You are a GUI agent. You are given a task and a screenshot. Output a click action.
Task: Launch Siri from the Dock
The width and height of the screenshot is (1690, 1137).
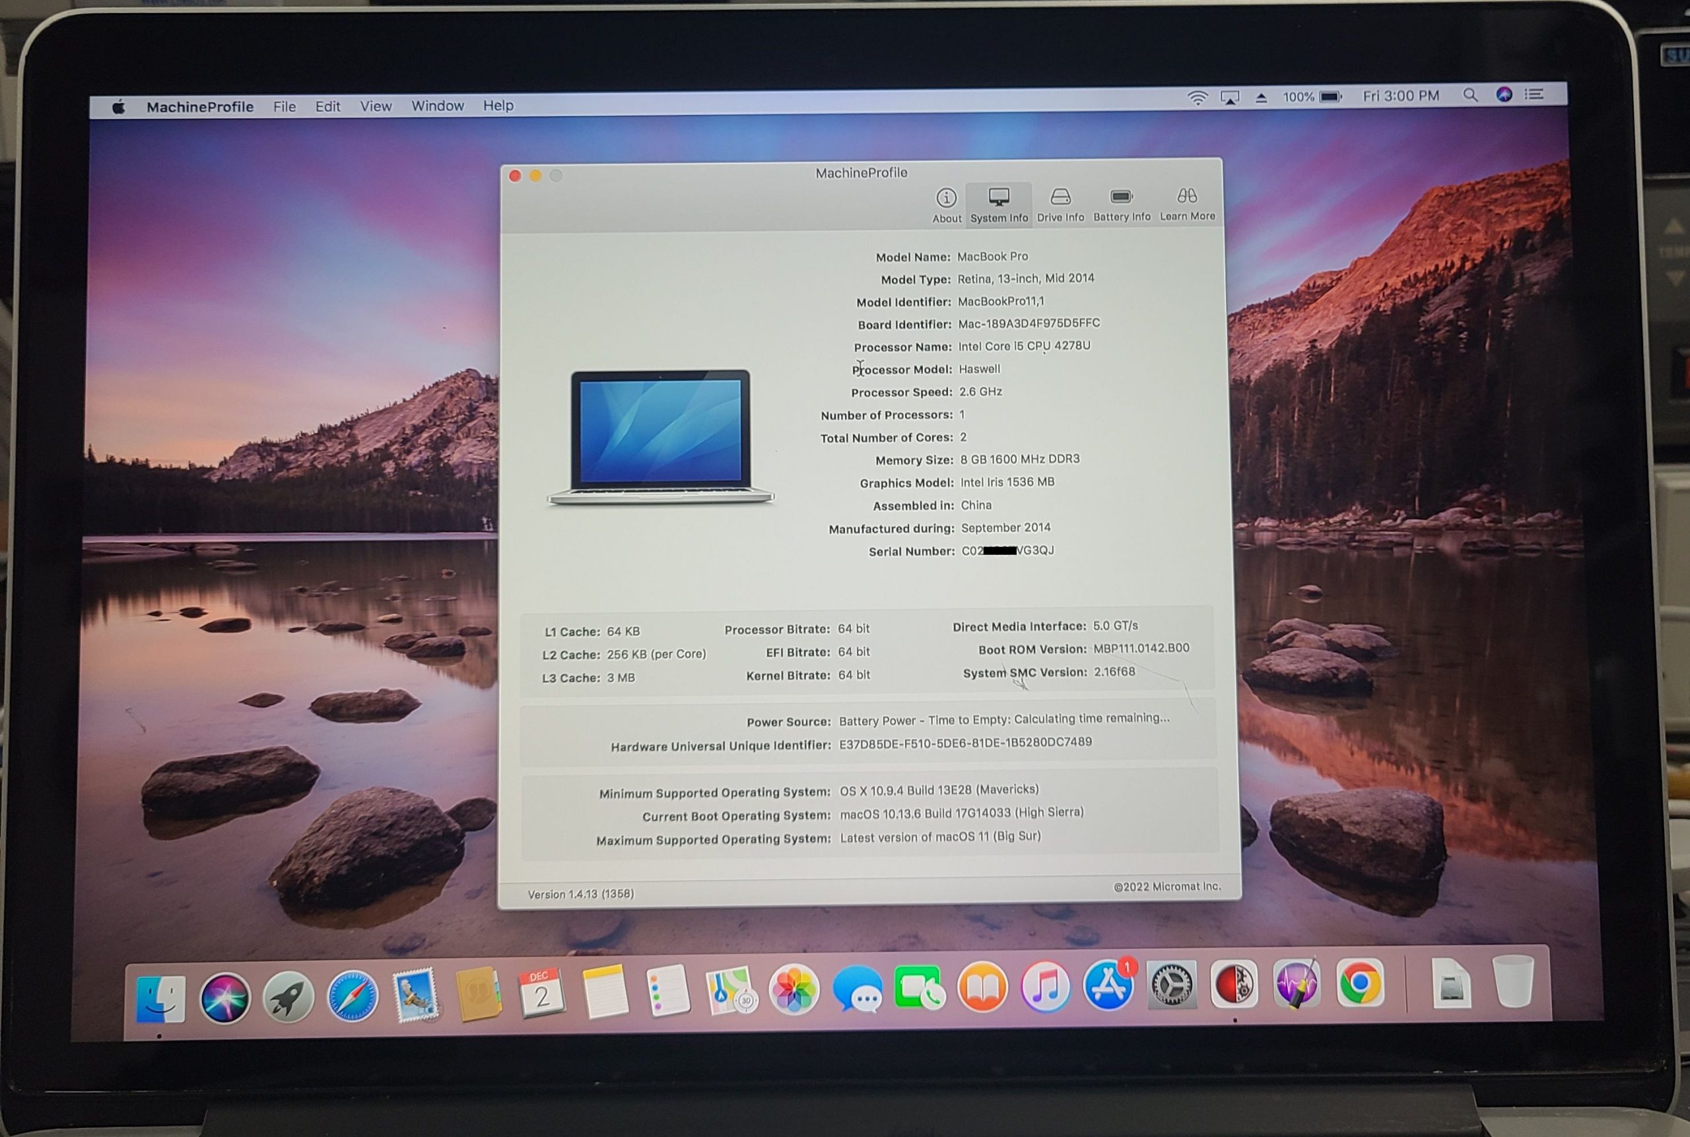coord(225,998)
